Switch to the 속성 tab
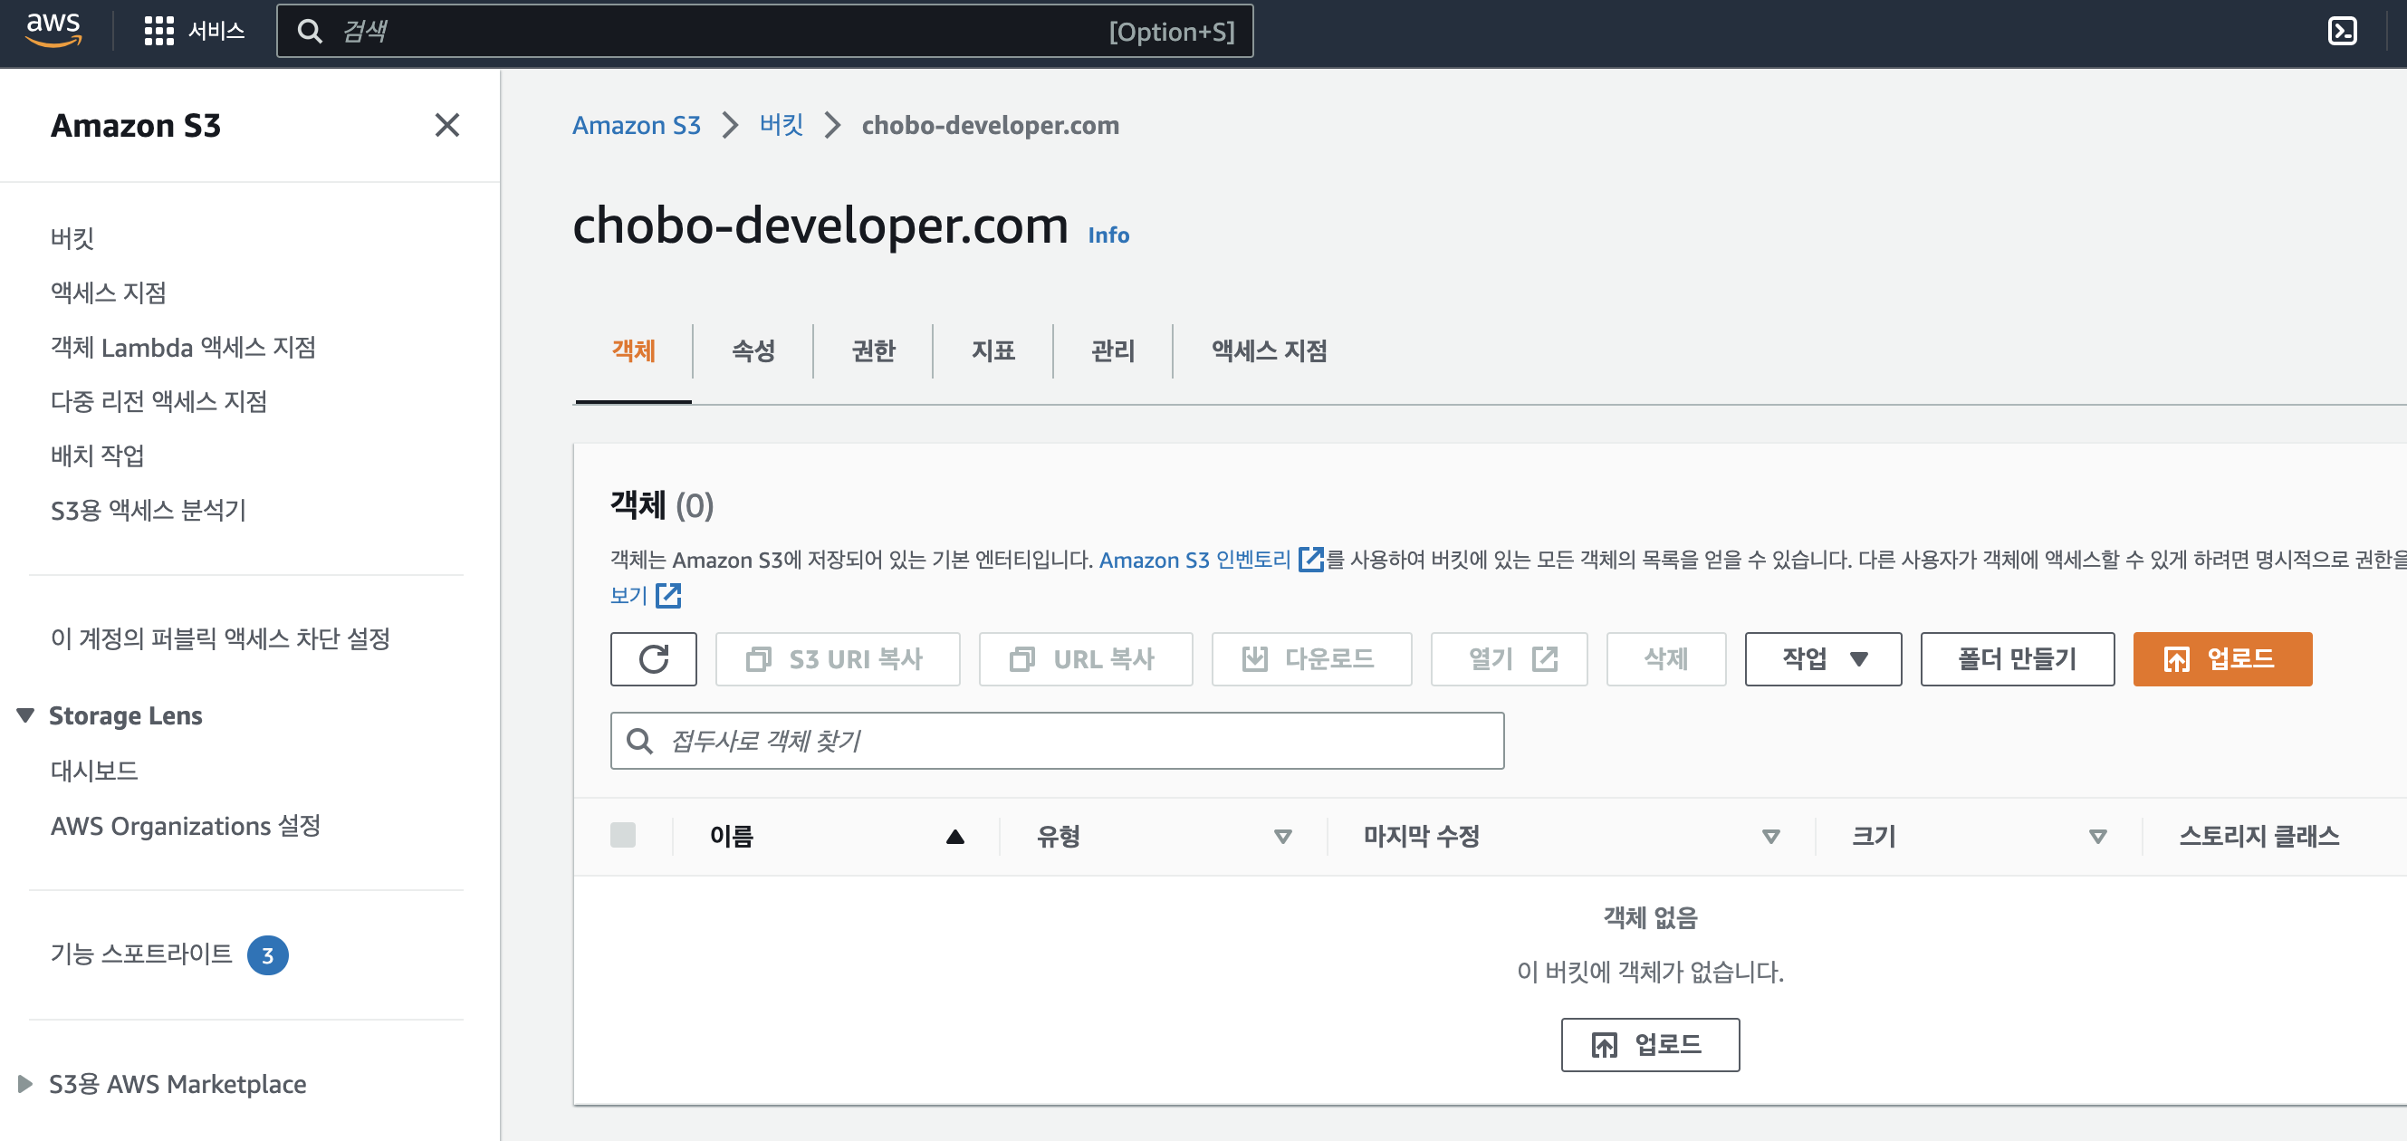2407x1141 pixels. click(x=753, y=350)
